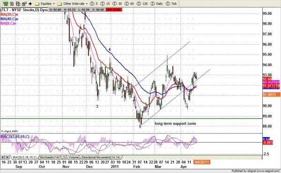Click the Other Intervals folder icon

[x=59, y=4]
